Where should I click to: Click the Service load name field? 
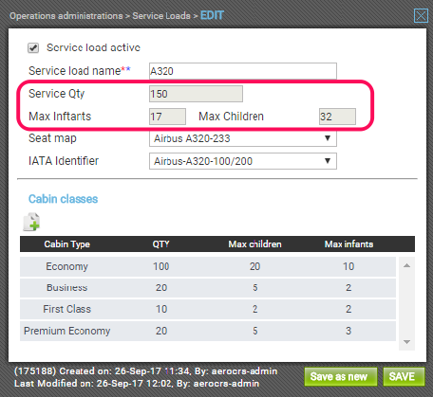[243, 71]
